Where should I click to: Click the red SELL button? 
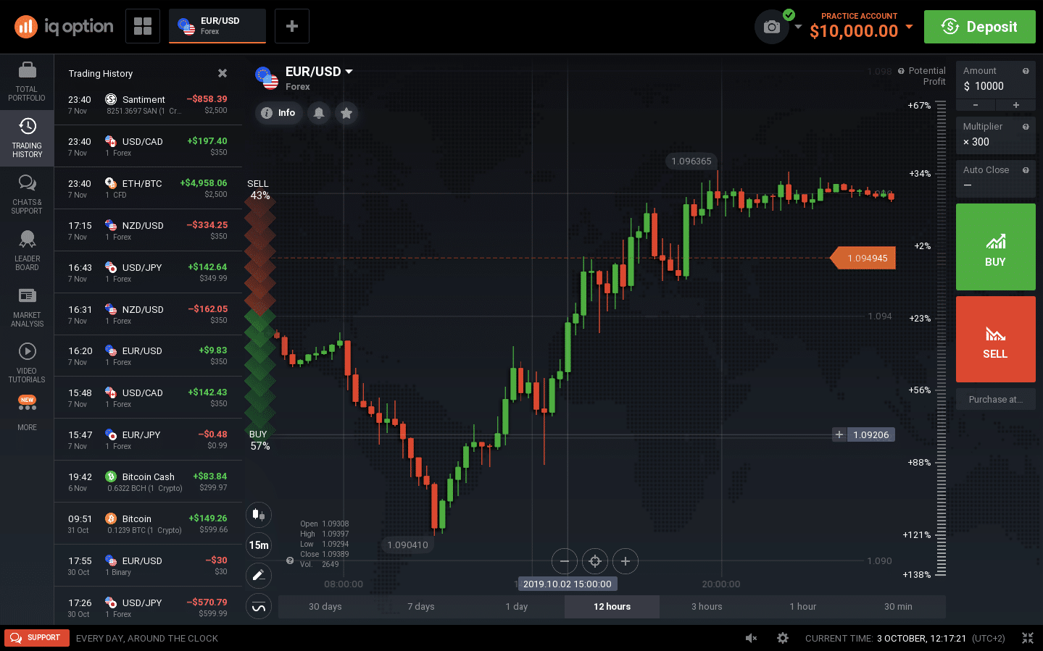[996, 339]
